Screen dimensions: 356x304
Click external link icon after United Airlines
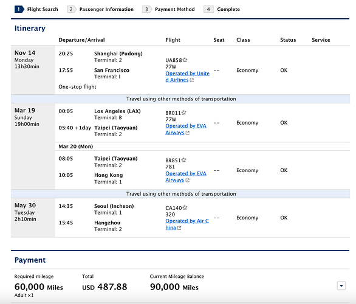click(192, 80)
